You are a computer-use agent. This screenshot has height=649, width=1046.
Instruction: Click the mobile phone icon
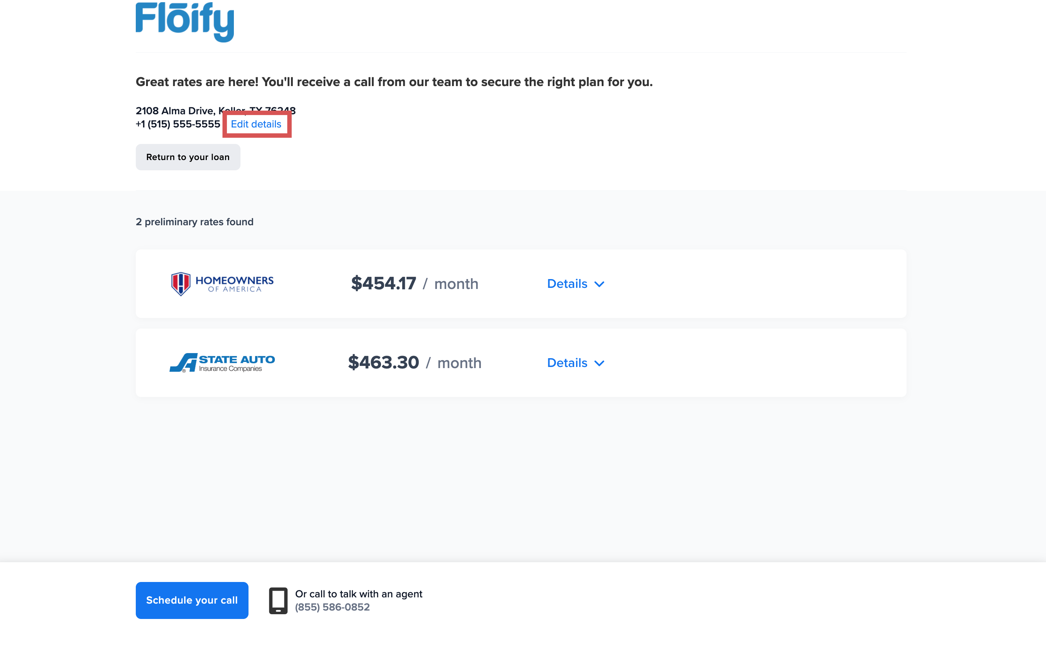(x=278, y=601)
